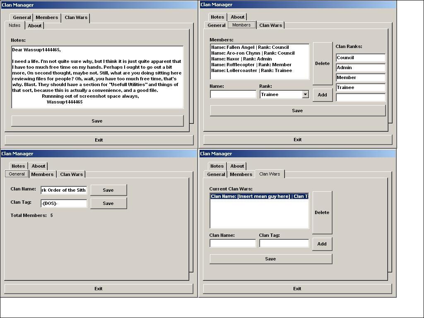424x318 pixels.
Task: Select Fallen Angel in the members list
Action: (x=250, y=47)
